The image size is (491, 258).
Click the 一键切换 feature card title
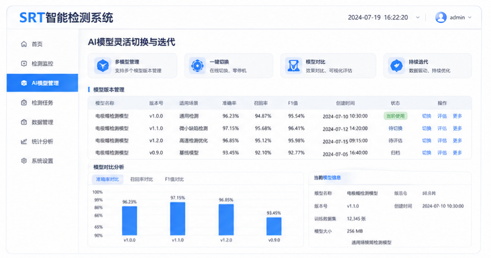(219, 62)
